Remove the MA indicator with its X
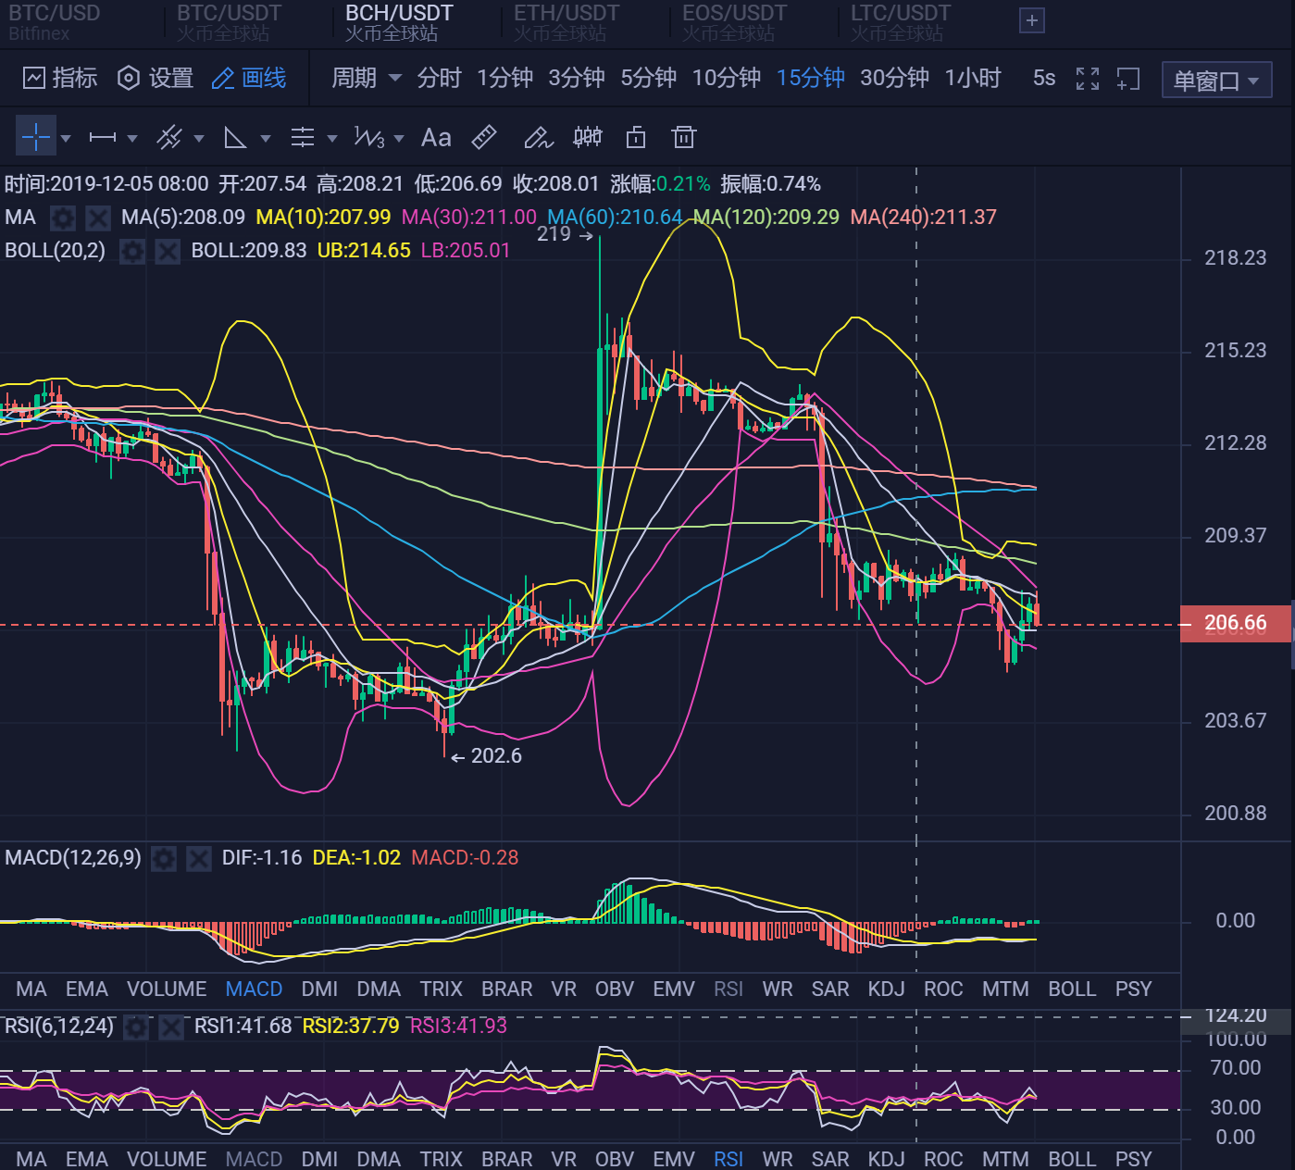The height and width of the screenshot is (1170, 1295). tap(98, 218)
